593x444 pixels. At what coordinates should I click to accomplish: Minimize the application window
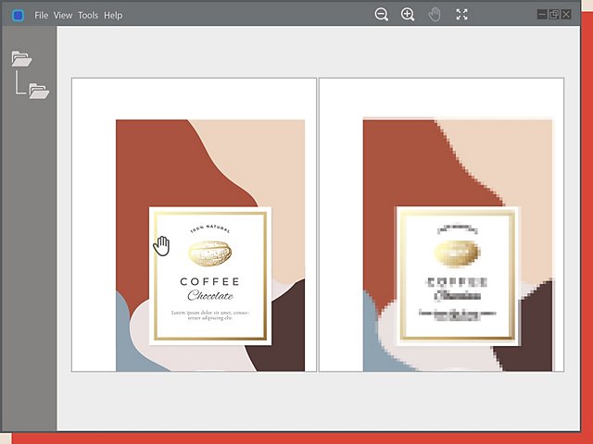(542, 15)
